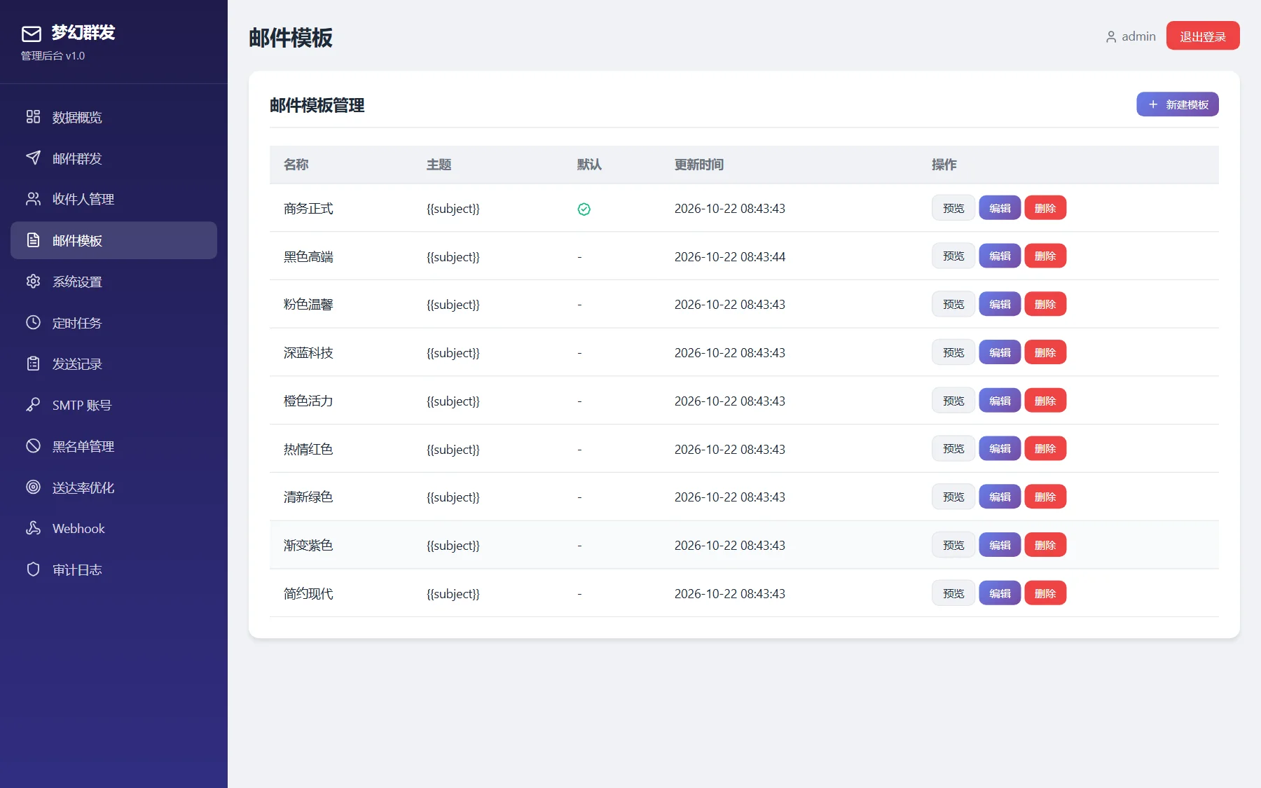Image resolution: width=1261 pixels, height=788 pixels.
Task: Click the shield icon for 审计日志
Action: [x=33, y=569]
